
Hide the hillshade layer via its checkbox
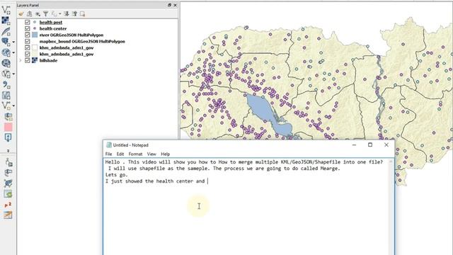click(x=28, y=60)
